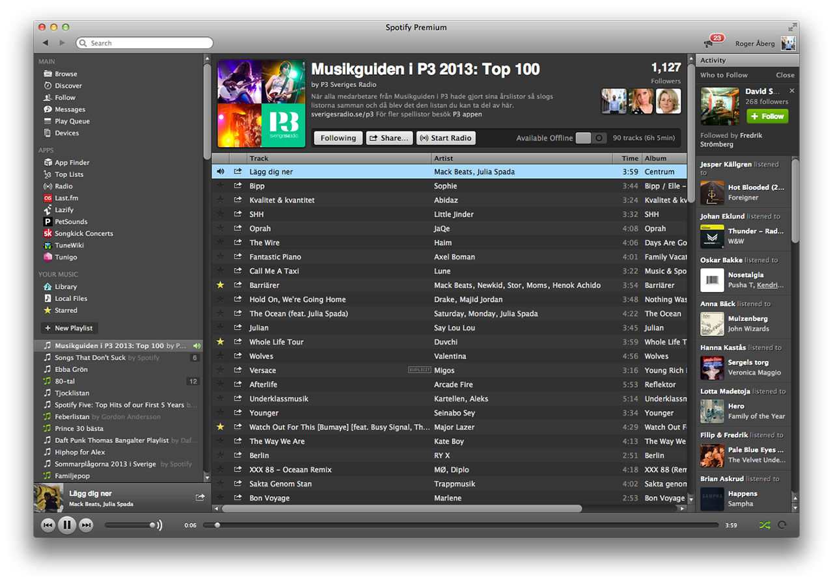The image size is (833, 584).
Task: Click the repeat icon in the player bar
Action: click(782, 525)
